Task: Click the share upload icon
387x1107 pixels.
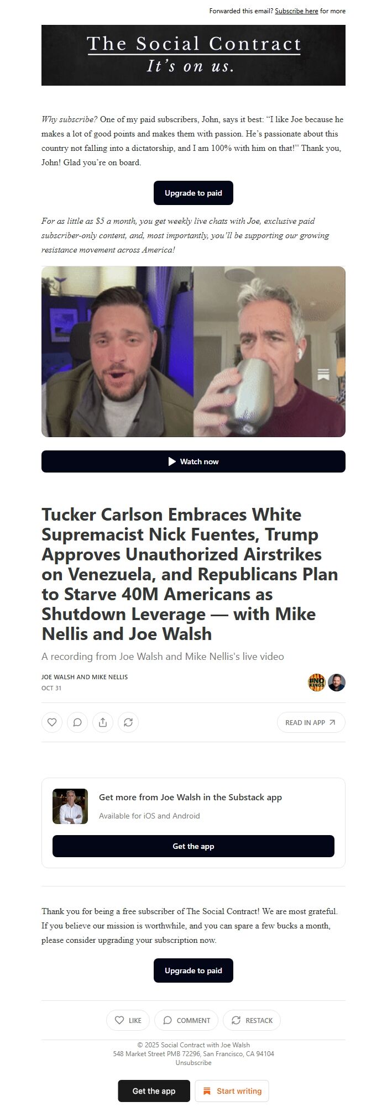Action: [x=103, y=722]
